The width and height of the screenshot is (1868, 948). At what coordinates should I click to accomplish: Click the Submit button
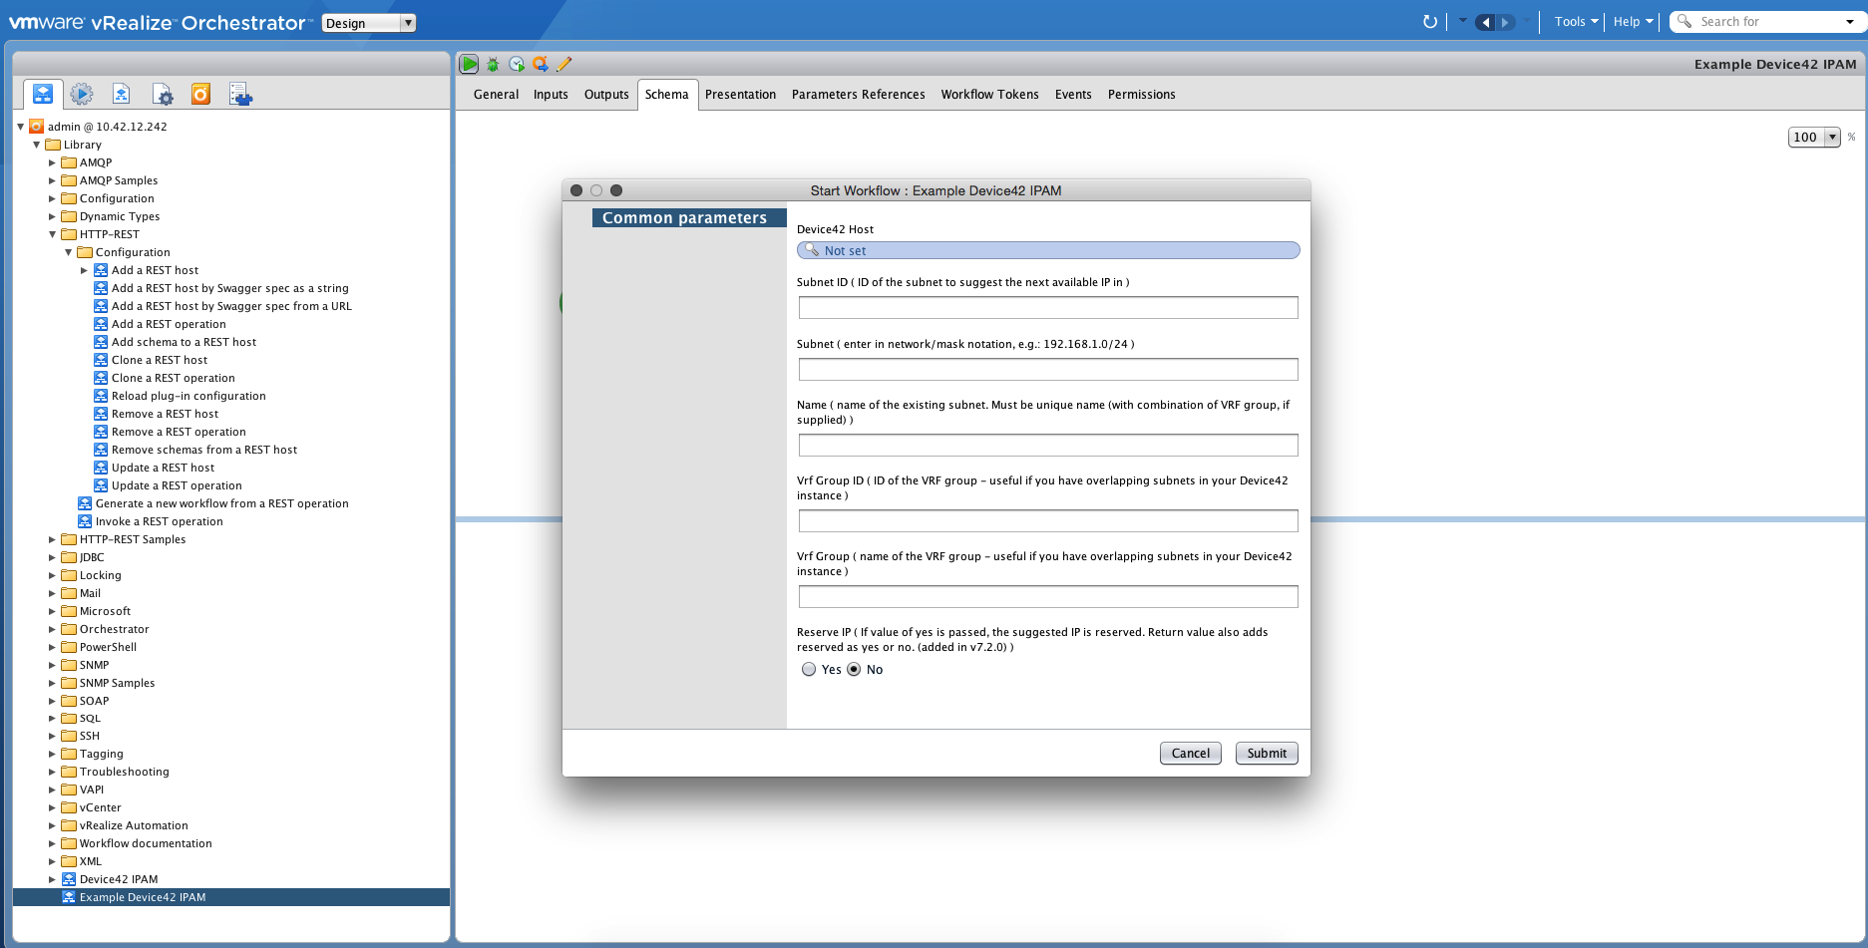1267,754
